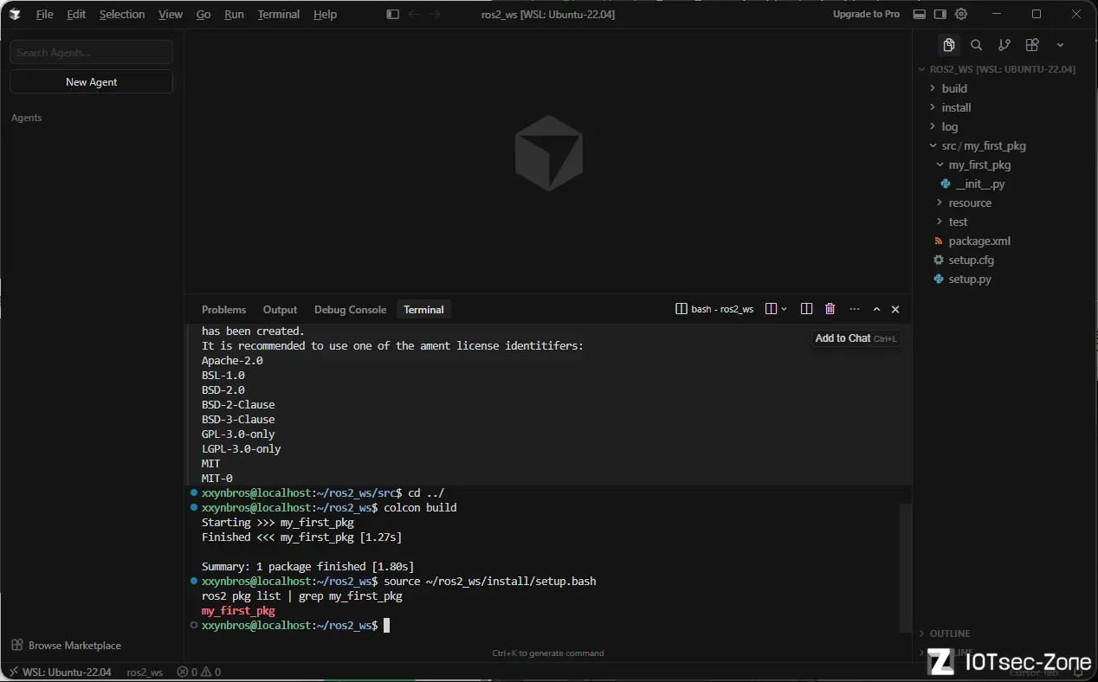Kill the terminal with trash icon
Image resolution: width=1098 pixels, height=682 pixels.
pos(830,309)
